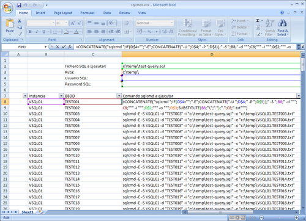Image resolution: width=306 pixels, height=221 pixels.
Task: Click the Shrink Font icon
Action: point(79,23)
